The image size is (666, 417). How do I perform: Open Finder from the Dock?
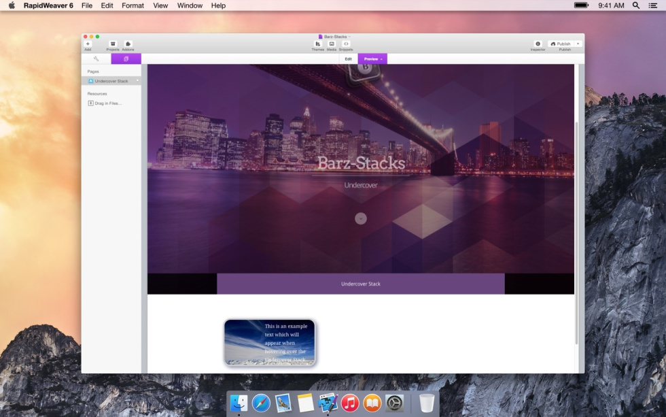pyautogui.click(x=239, y=403)
